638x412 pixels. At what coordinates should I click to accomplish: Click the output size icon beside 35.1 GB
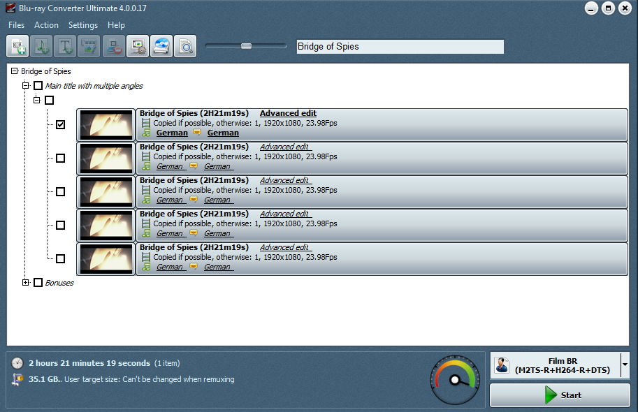[17, 379]
